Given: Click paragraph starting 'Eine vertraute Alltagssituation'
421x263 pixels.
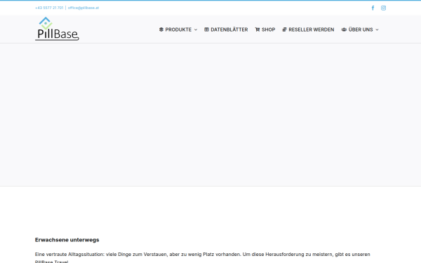Looking at the screenshot, I should pos(203,257).
